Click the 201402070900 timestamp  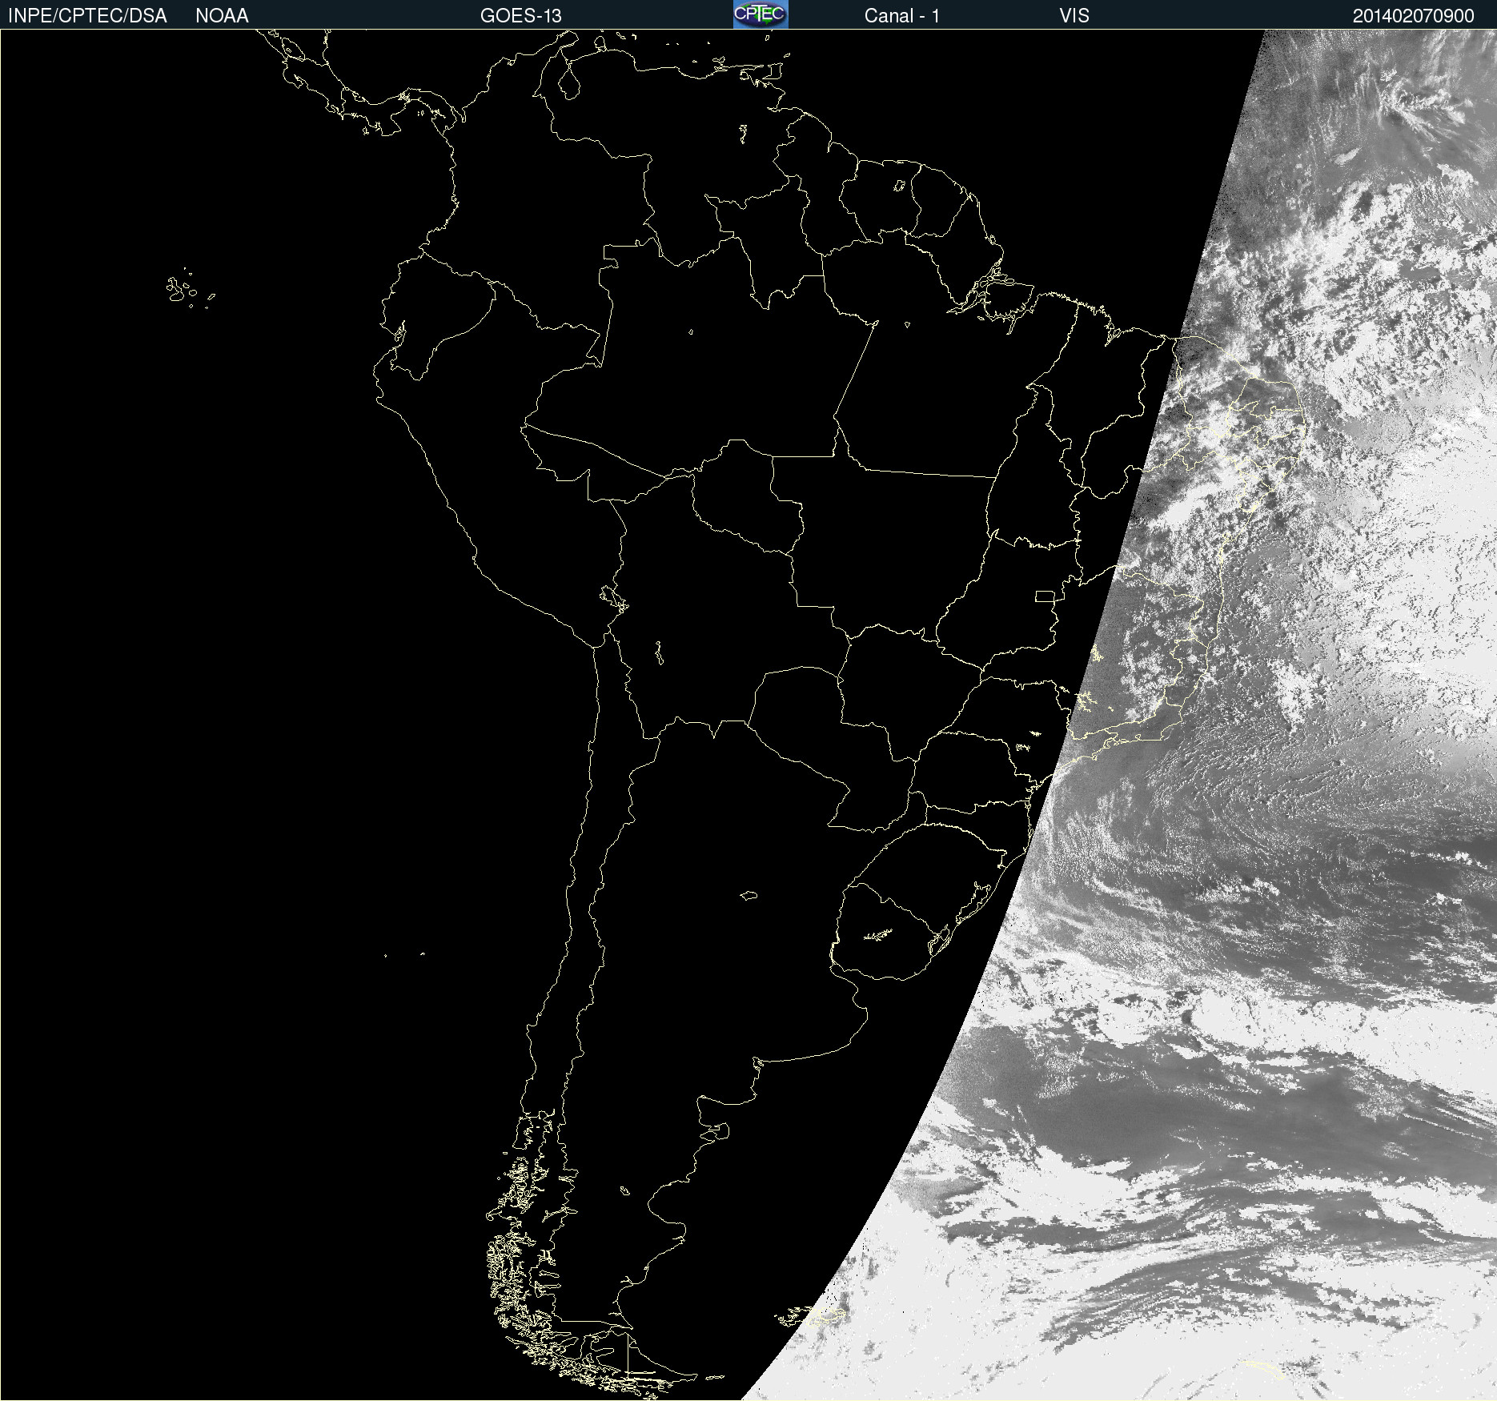tap(1414, 16)
